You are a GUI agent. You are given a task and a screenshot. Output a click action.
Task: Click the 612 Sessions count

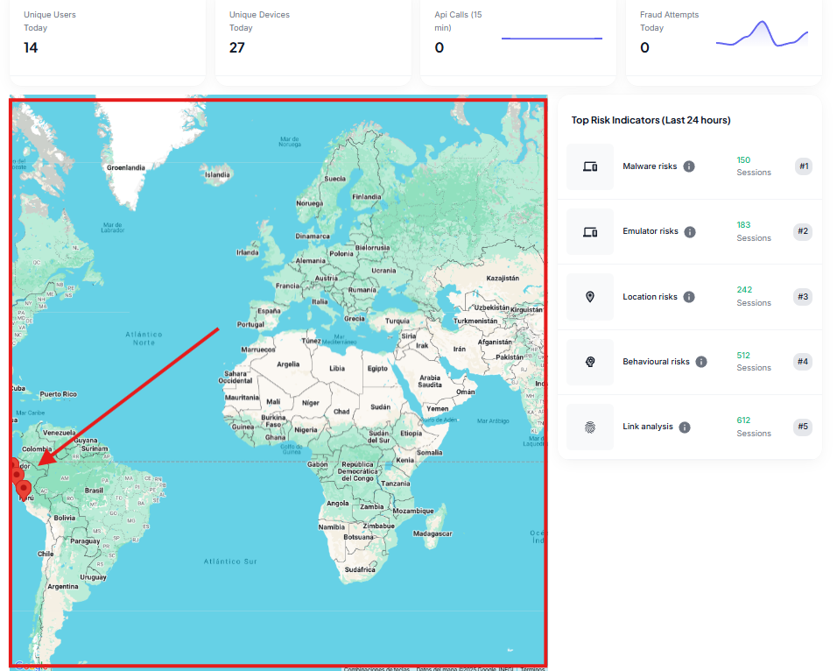(x=754, y=427)
